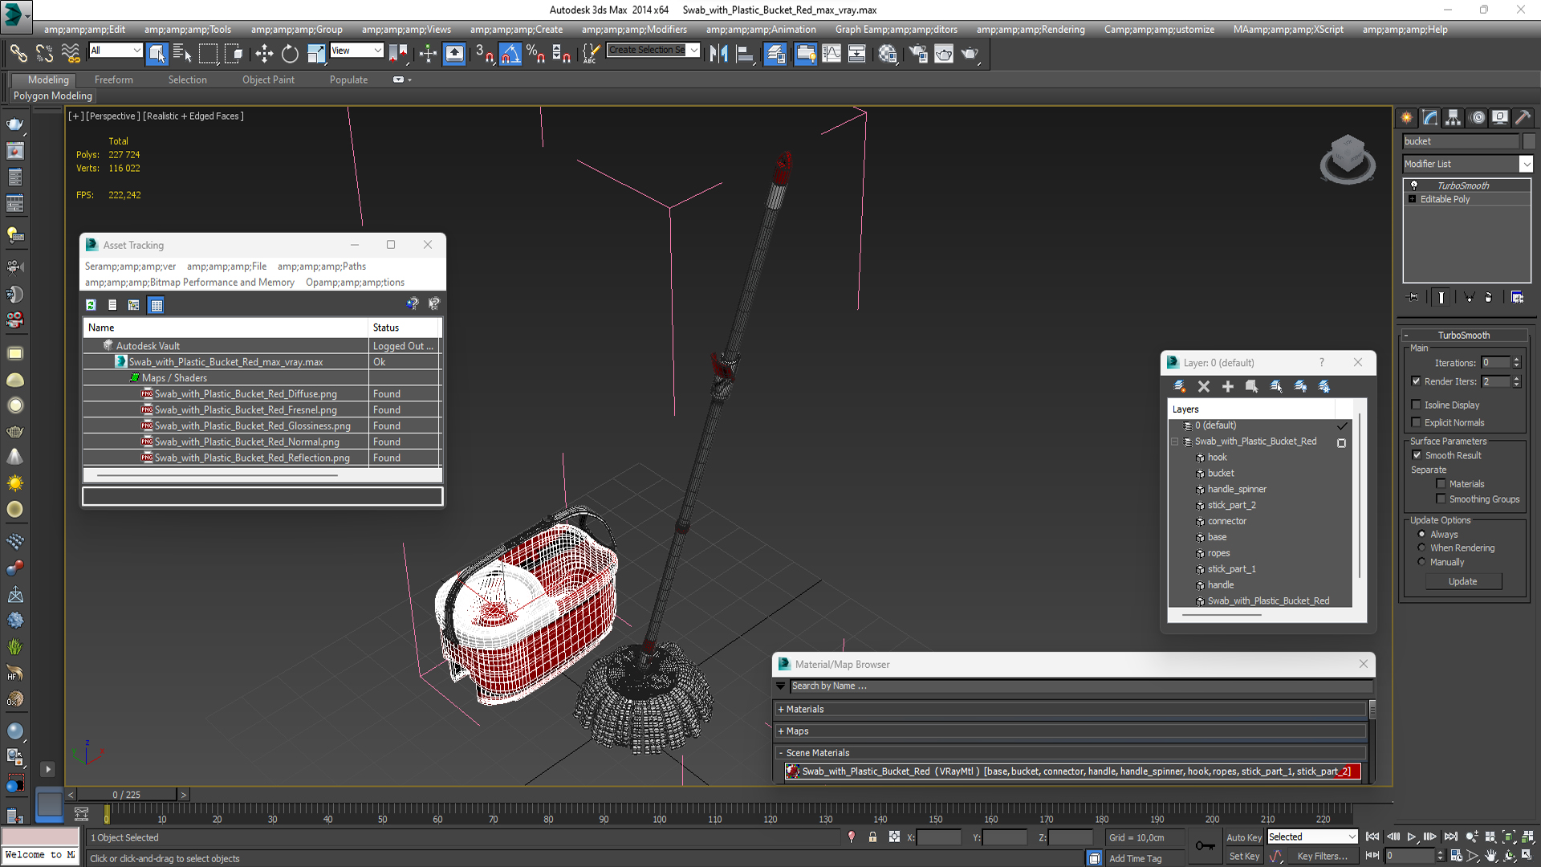Select the Always update radio button

[x=1421, y=534]
